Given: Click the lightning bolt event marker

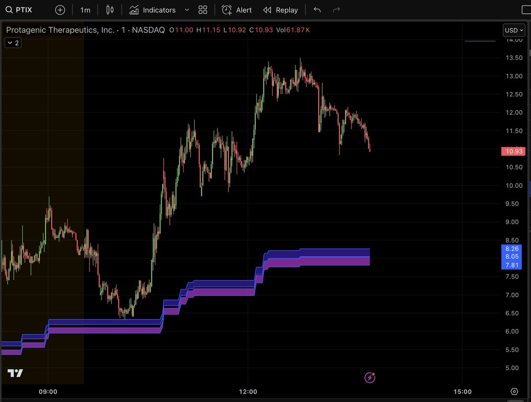Looking at the screenshot, I should (x=370, y=378).
